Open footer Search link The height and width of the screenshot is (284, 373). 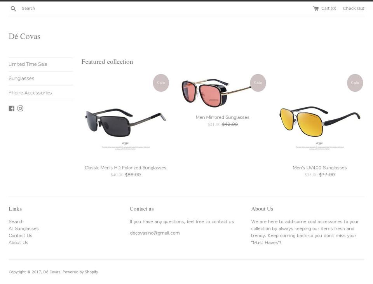coord(16,222)
